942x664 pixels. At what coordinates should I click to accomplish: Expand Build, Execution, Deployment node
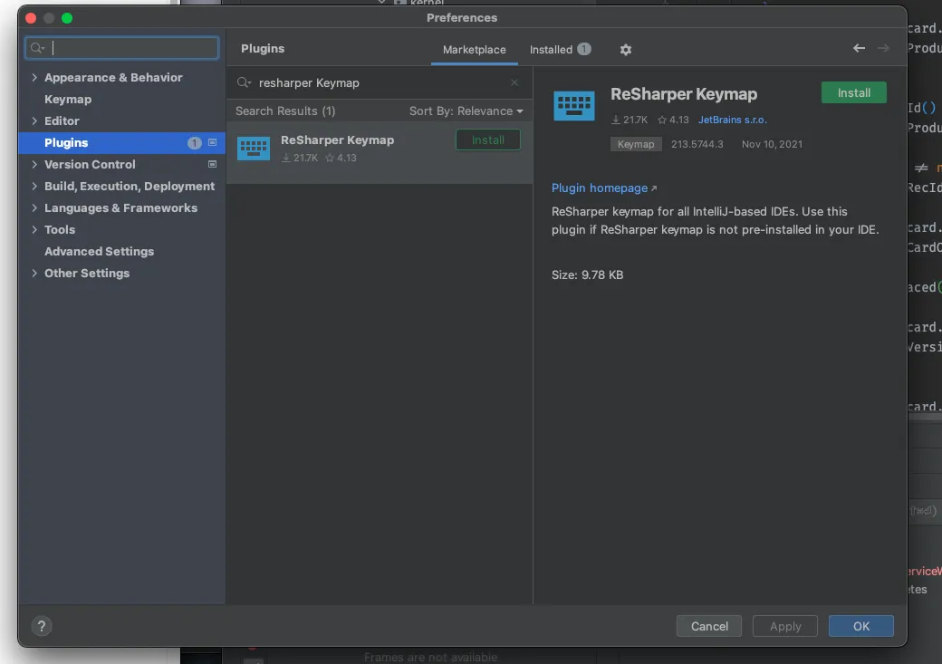pos(34,187)
